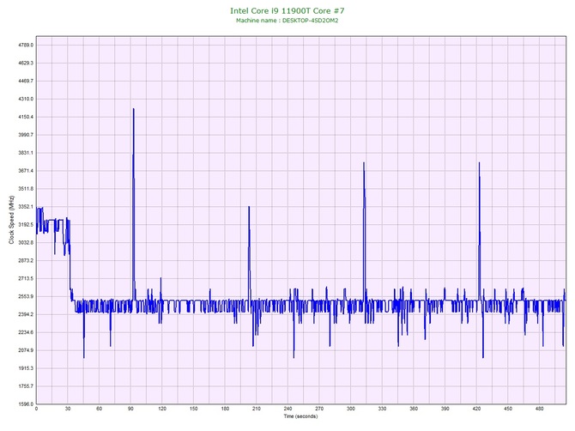Click the x-axis tick label 480
This screenshot has height=431, width=575.
click(540, 409)
